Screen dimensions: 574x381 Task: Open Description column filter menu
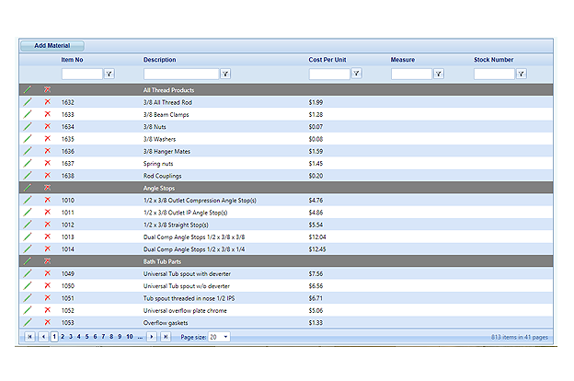(x=225, y=74)
